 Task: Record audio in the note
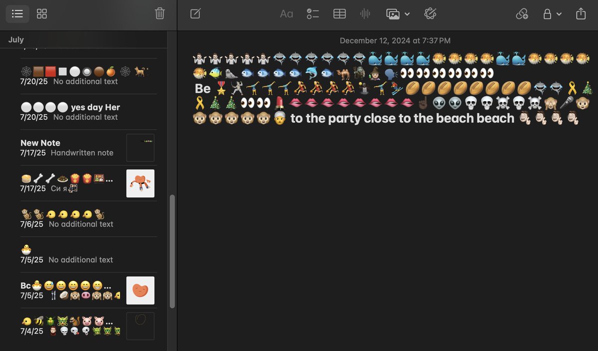pos(365,14)
